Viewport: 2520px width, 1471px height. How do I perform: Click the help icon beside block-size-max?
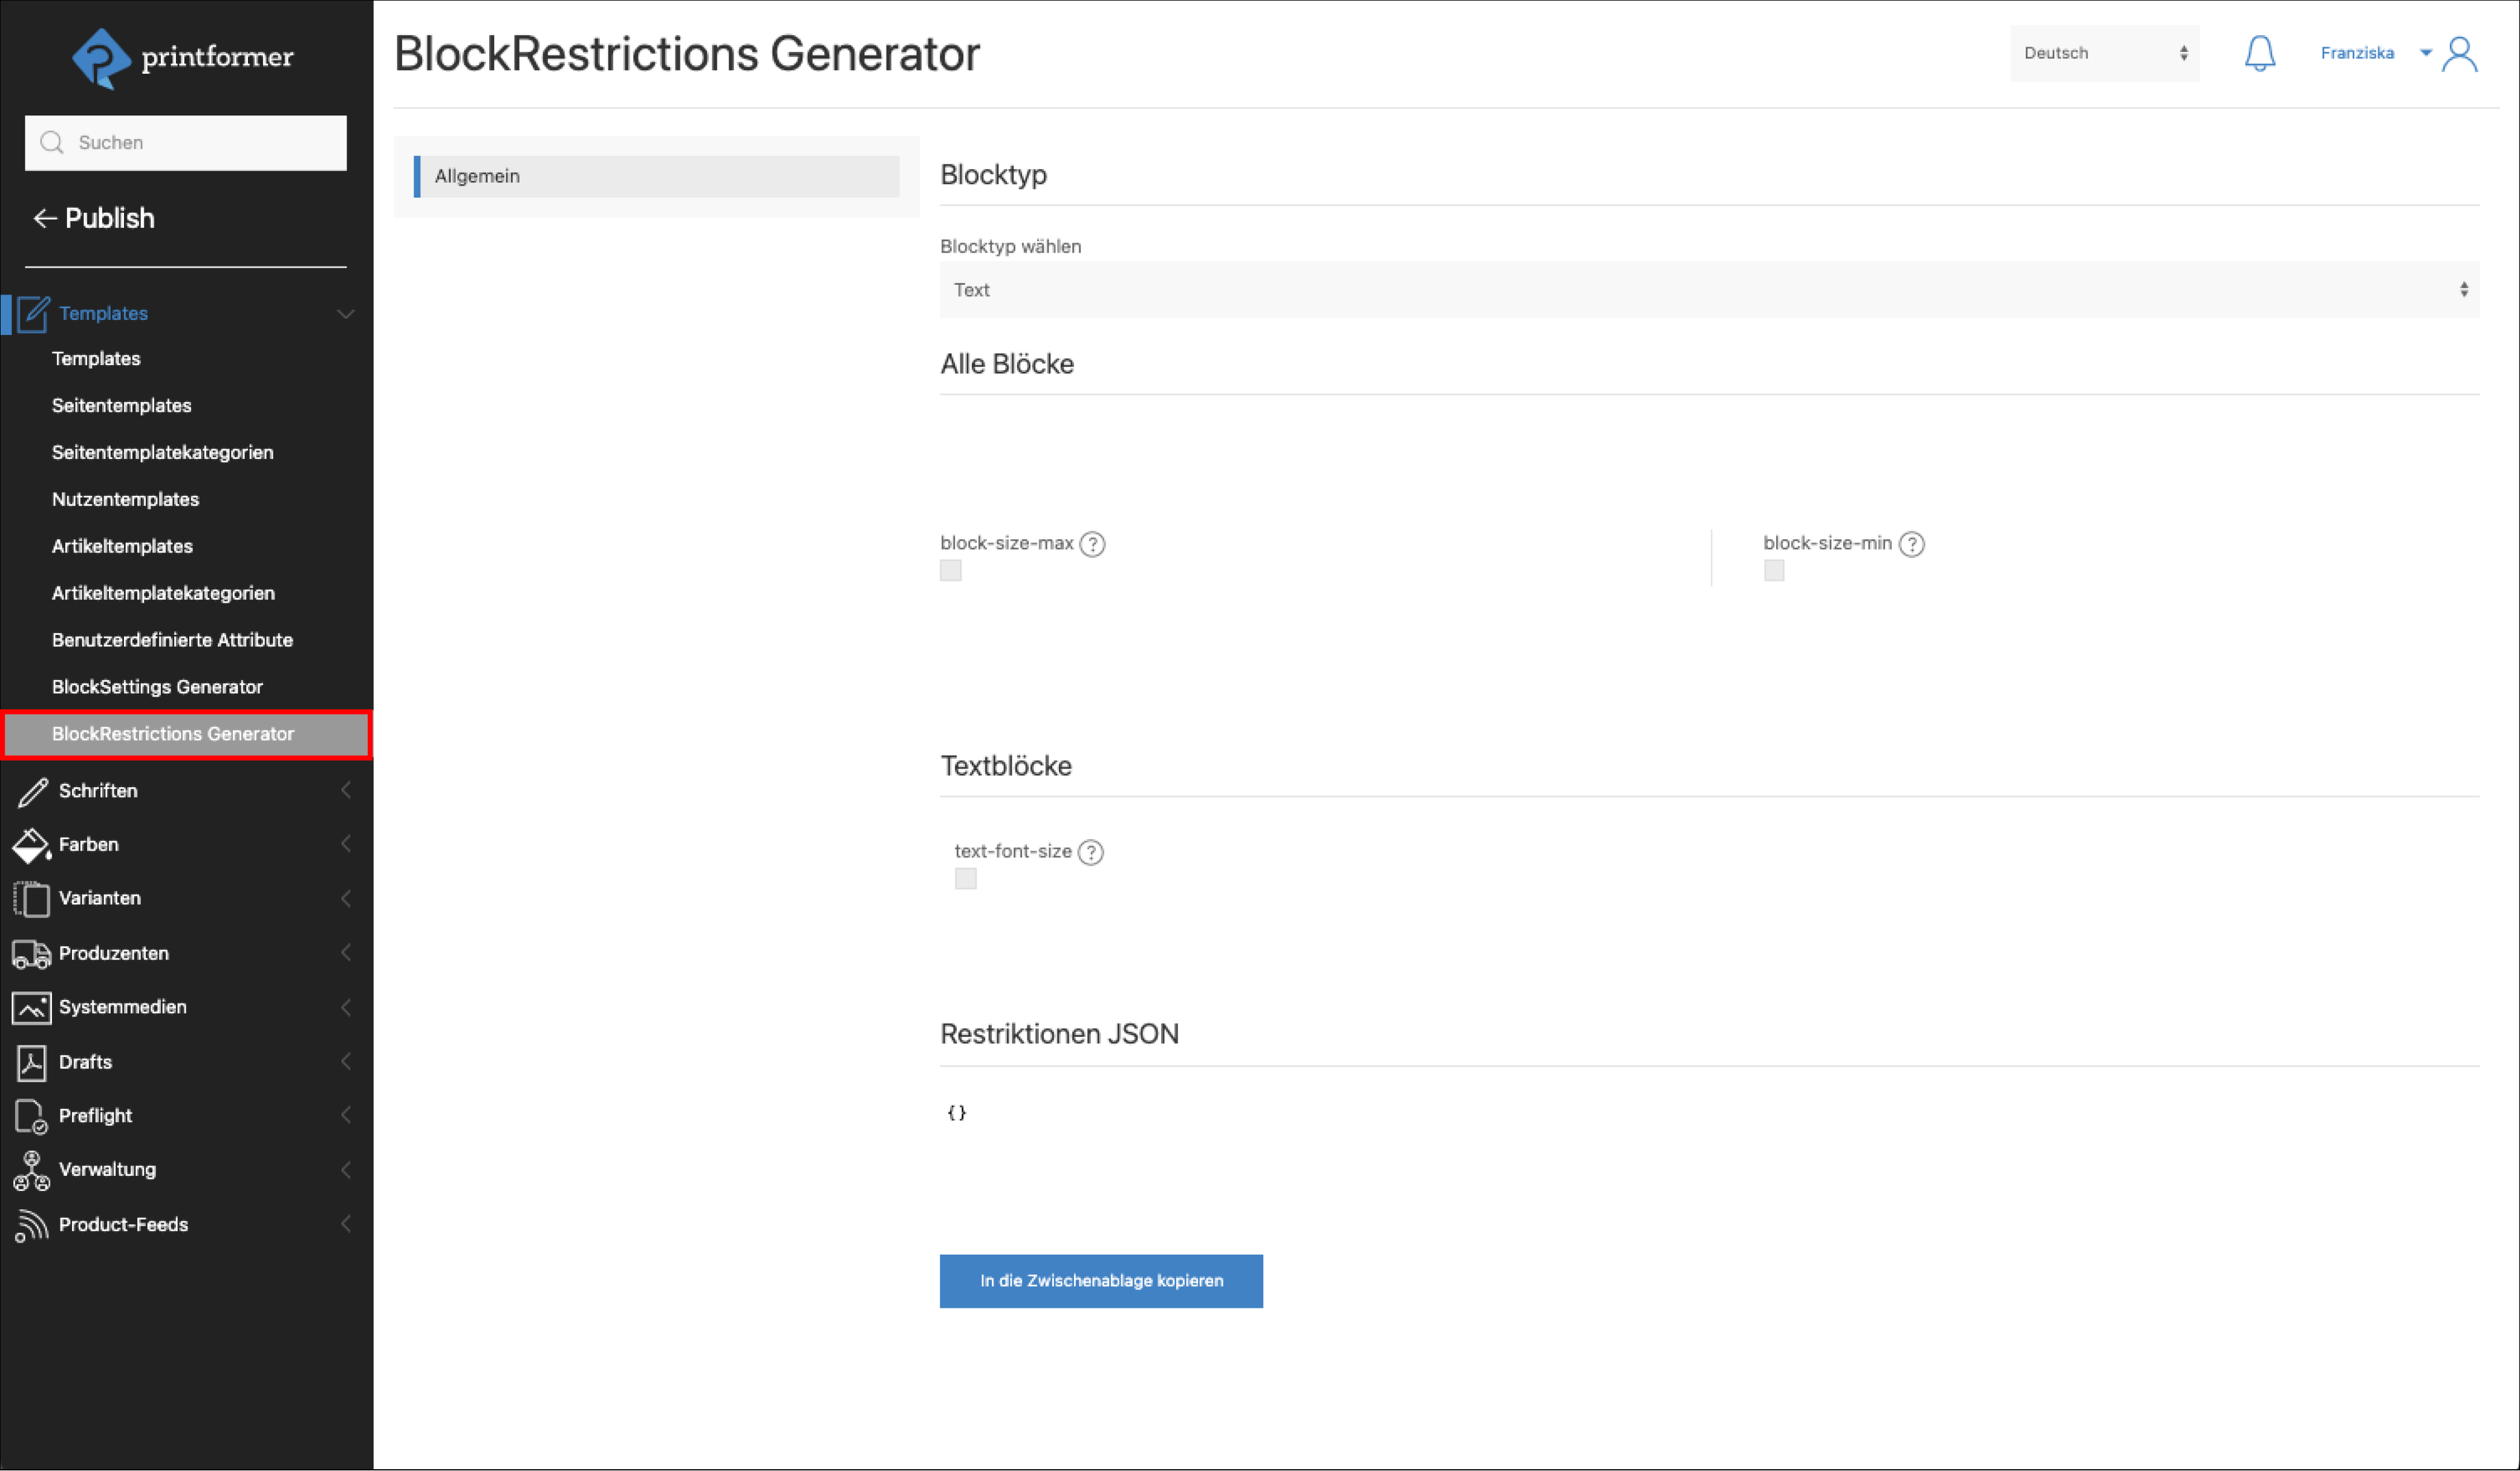(1092, 544)
